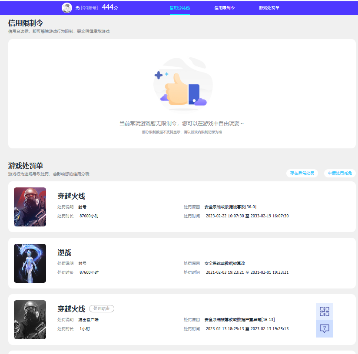
Task: Click subtitle 游戏行为违规导致处罚
Action: (x=49, y=174)
